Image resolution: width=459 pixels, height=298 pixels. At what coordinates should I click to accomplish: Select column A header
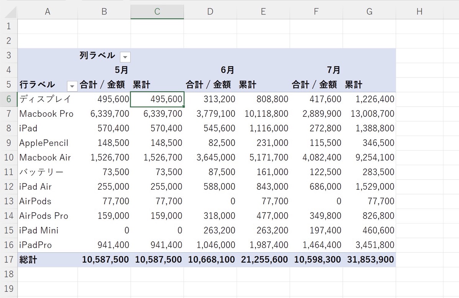point(48,12)
